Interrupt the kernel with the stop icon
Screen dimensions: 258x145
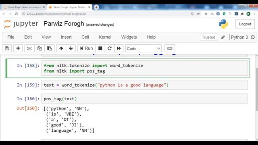[x=100, y=48]
